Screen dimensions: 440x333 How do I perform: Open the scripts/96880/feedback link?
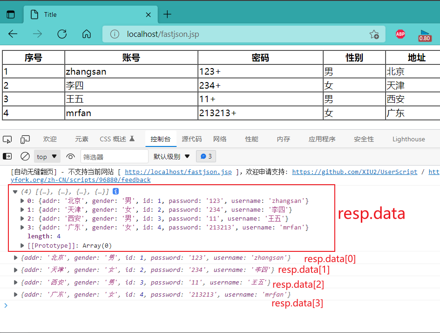(x=81, y=180)
